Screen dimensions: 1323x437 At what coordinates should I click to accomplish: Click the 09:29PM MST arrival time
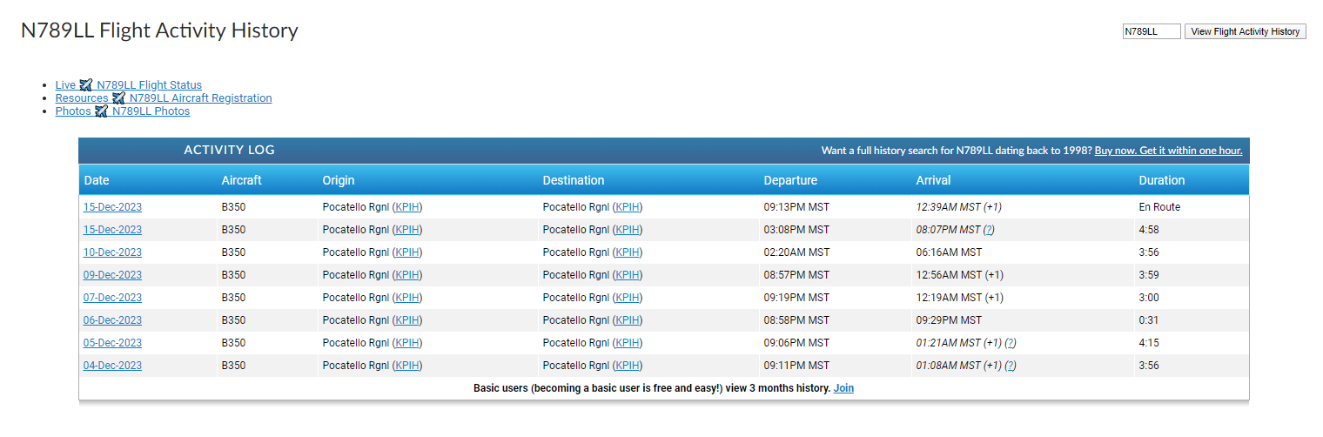[x=949, y=320]
